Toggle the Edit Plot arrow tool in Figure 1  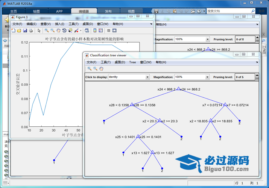click(x=39, y=30)
